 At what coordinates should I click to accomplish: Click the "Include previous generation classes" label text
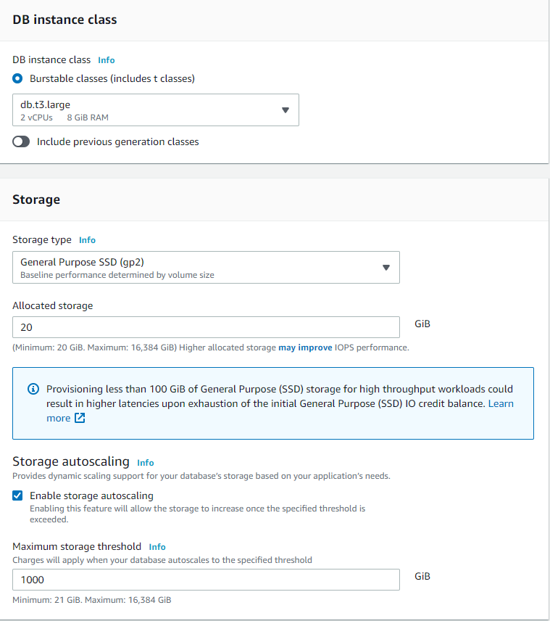117,142
